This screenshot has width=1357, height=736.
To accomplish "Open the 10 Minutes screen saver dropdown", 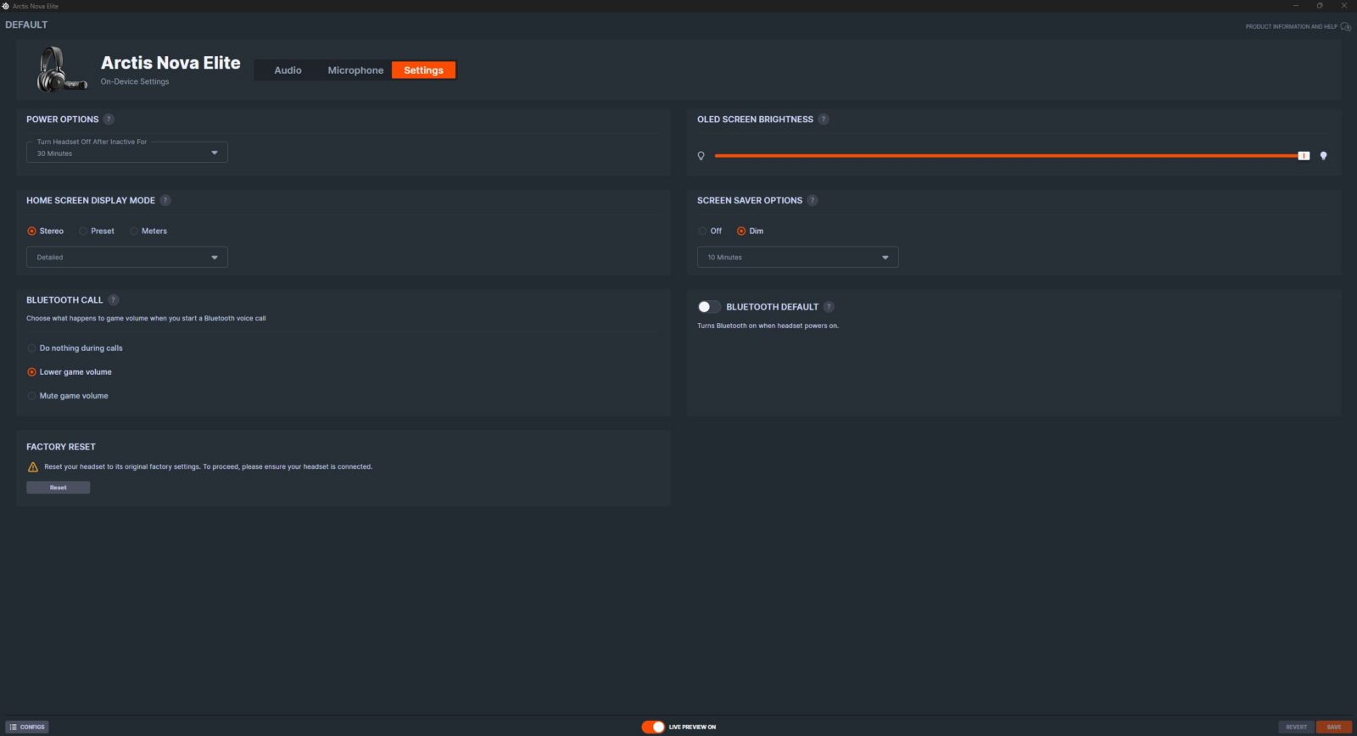I will [797, 258].
